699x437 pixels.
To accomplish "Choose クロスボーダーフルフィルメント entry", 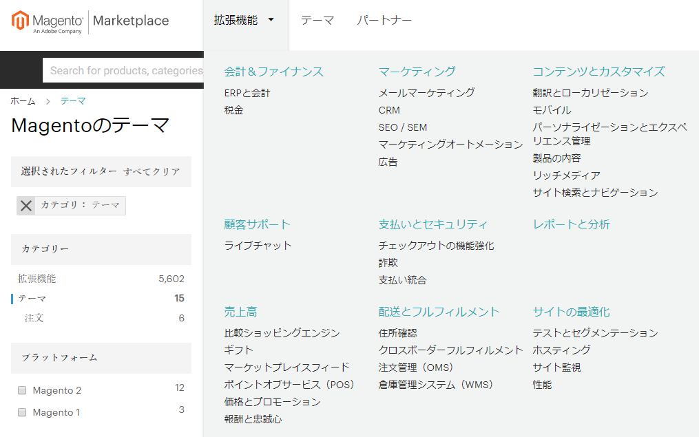I will [450, 350].
